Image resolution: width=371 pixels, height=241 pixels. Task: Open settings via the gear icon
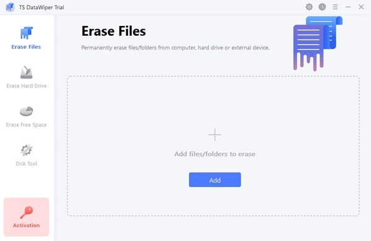click(x=309, y=7)
